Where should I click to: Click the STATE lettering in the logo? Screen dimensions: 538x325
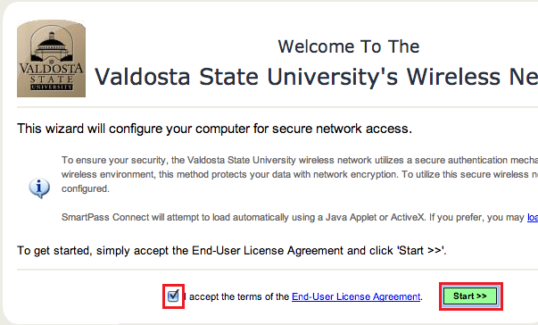(x=52, y=79)
